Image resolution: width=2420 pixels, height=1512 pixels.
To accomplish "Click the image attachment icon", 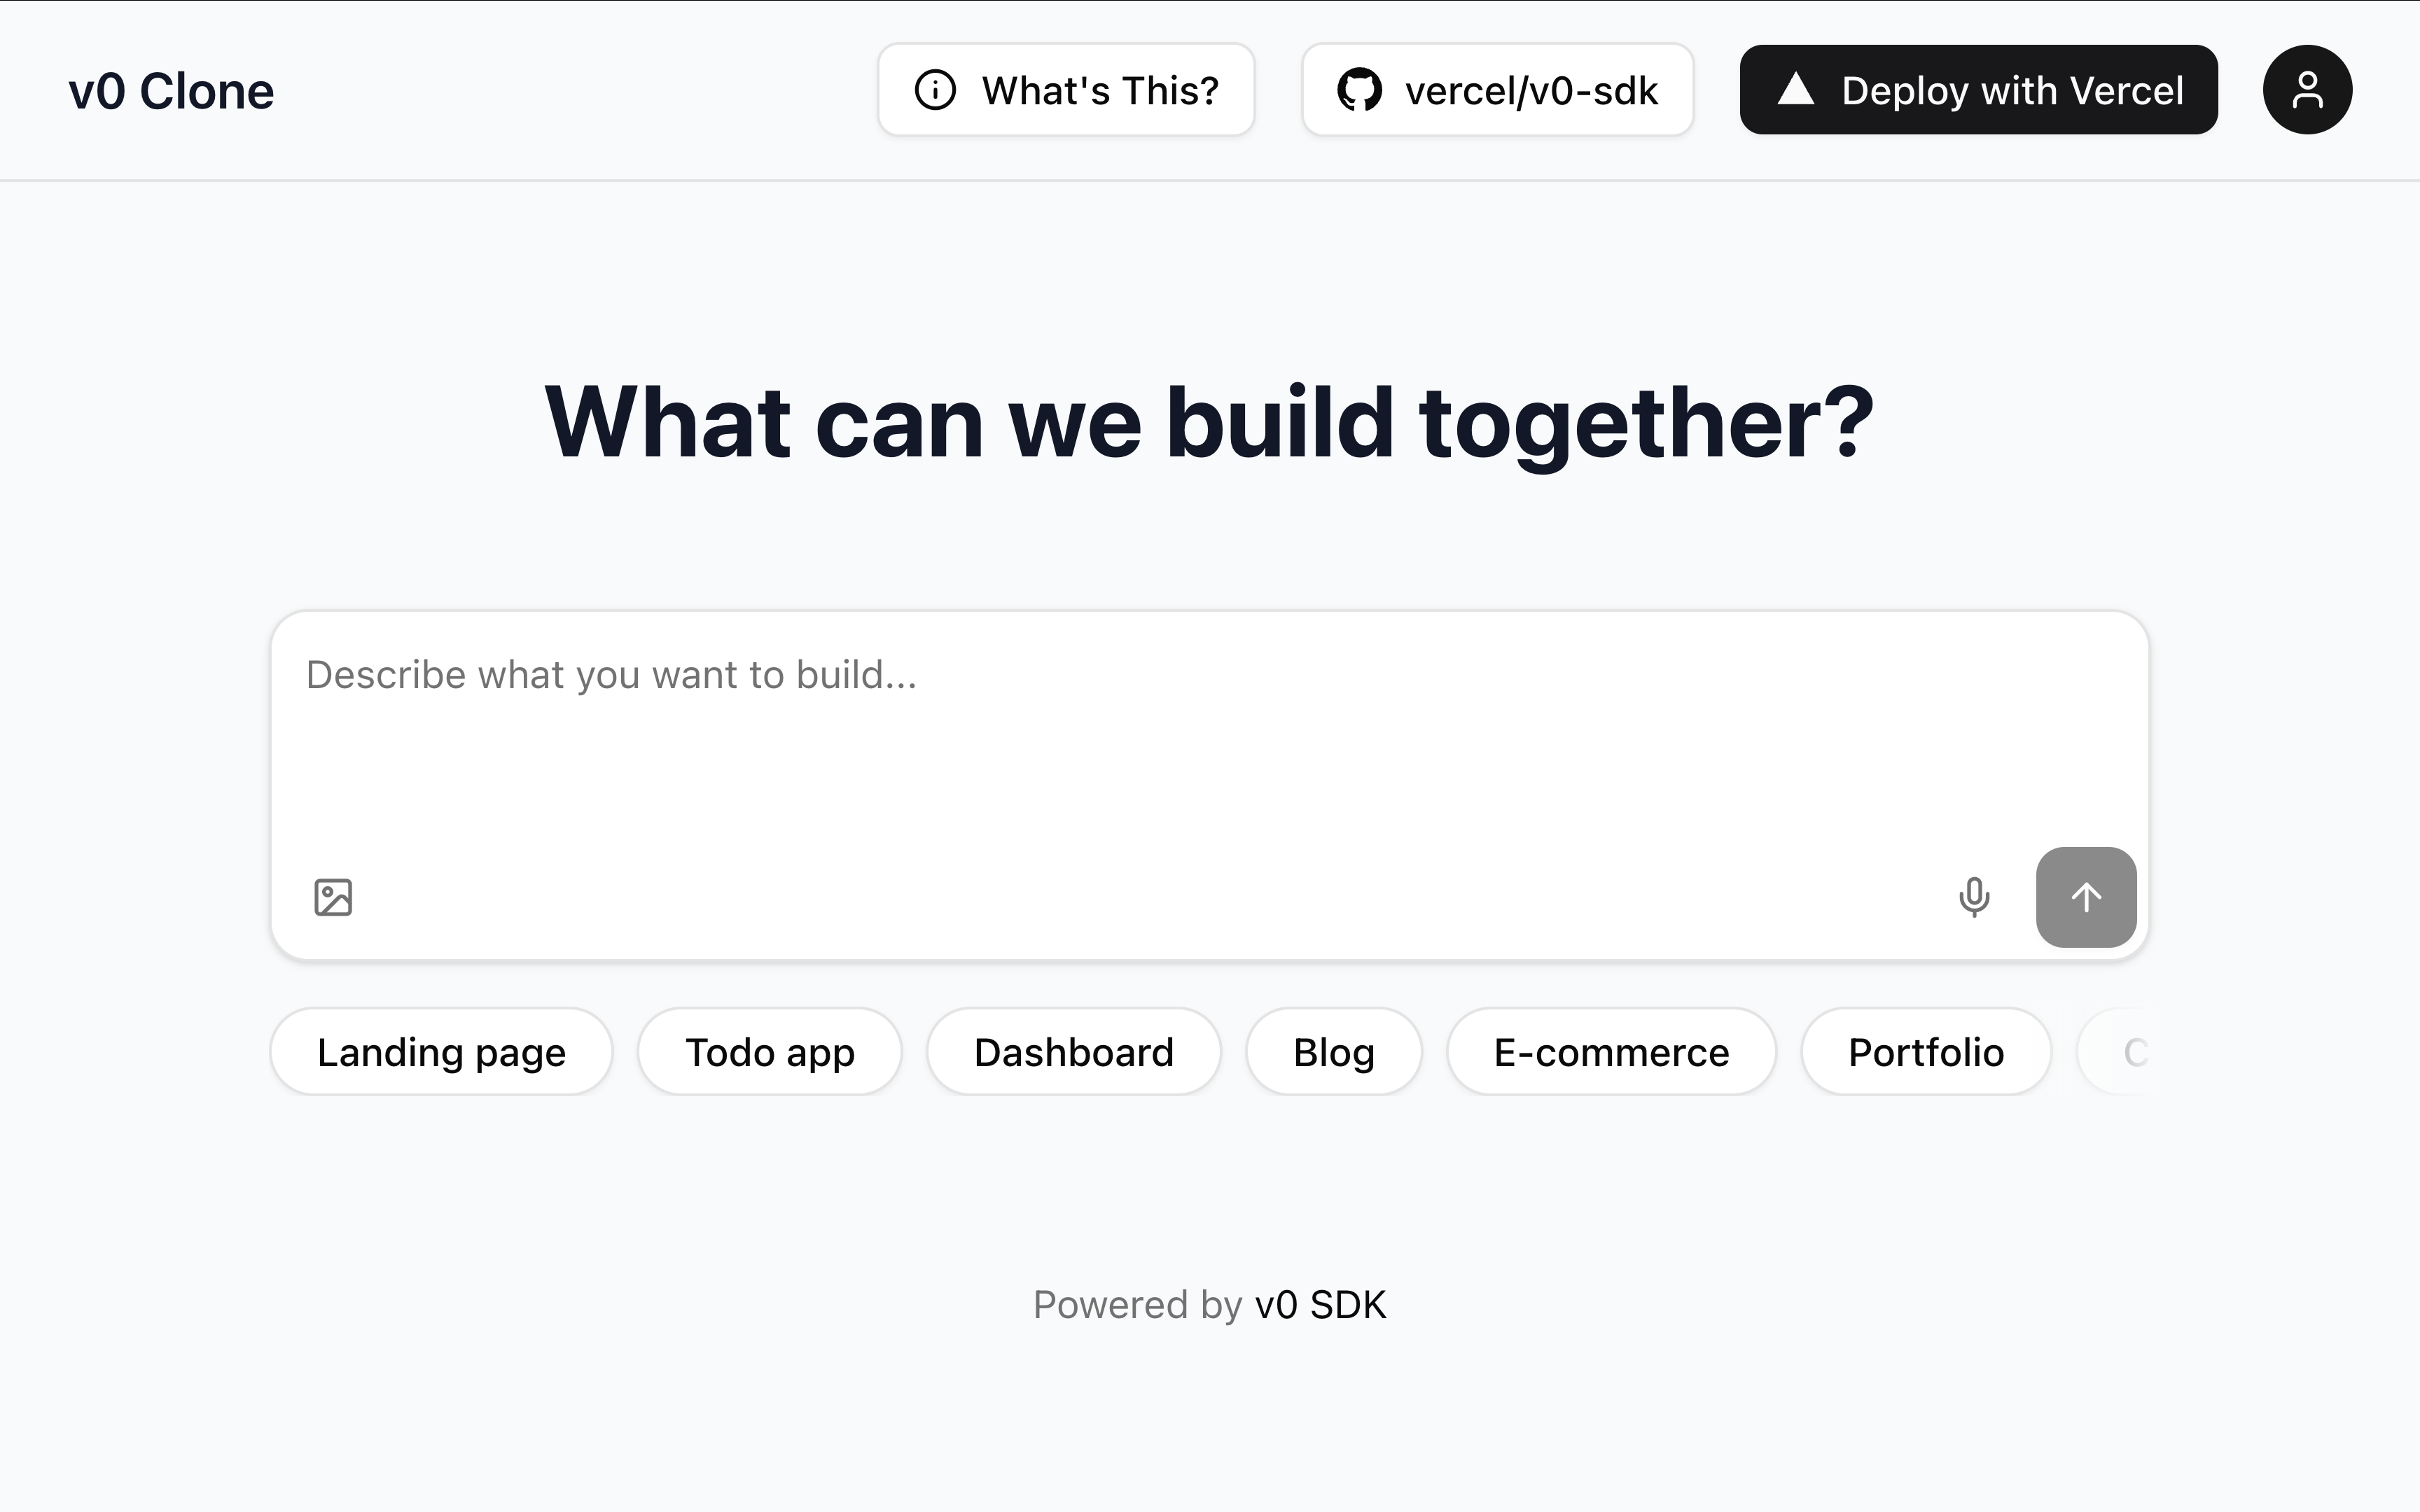I will [x=334, y=897].
